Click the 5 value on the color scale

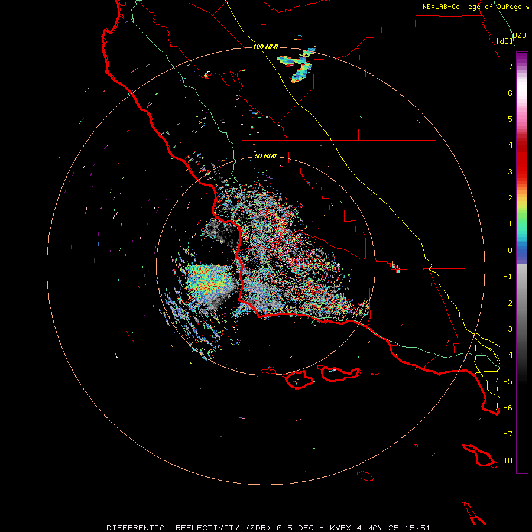point(510,119)
